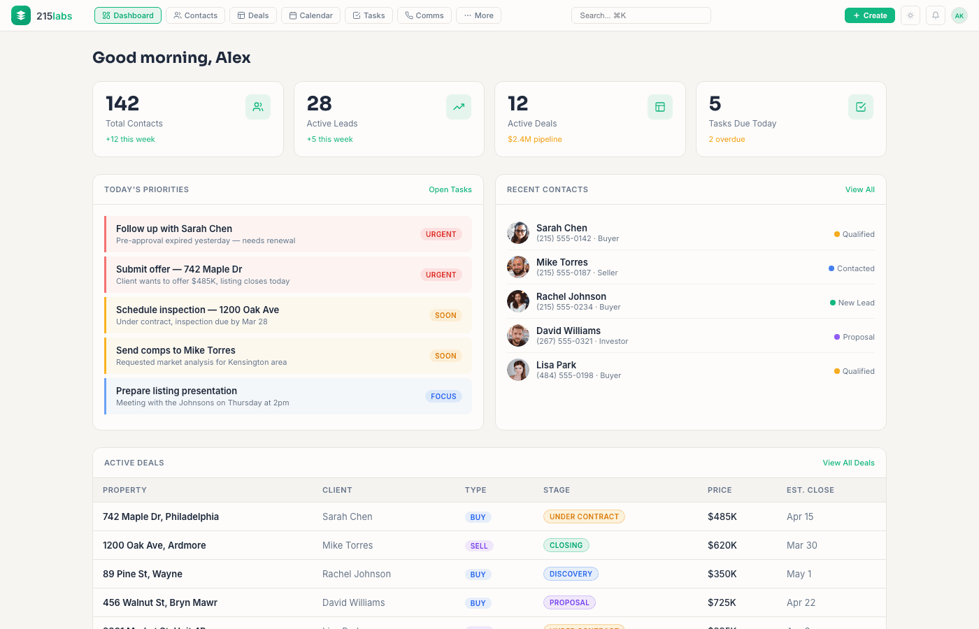The image size is (979, 629).
Task: Click the checkmark icon on Tasks Due Today
Action: click(860, 106)
